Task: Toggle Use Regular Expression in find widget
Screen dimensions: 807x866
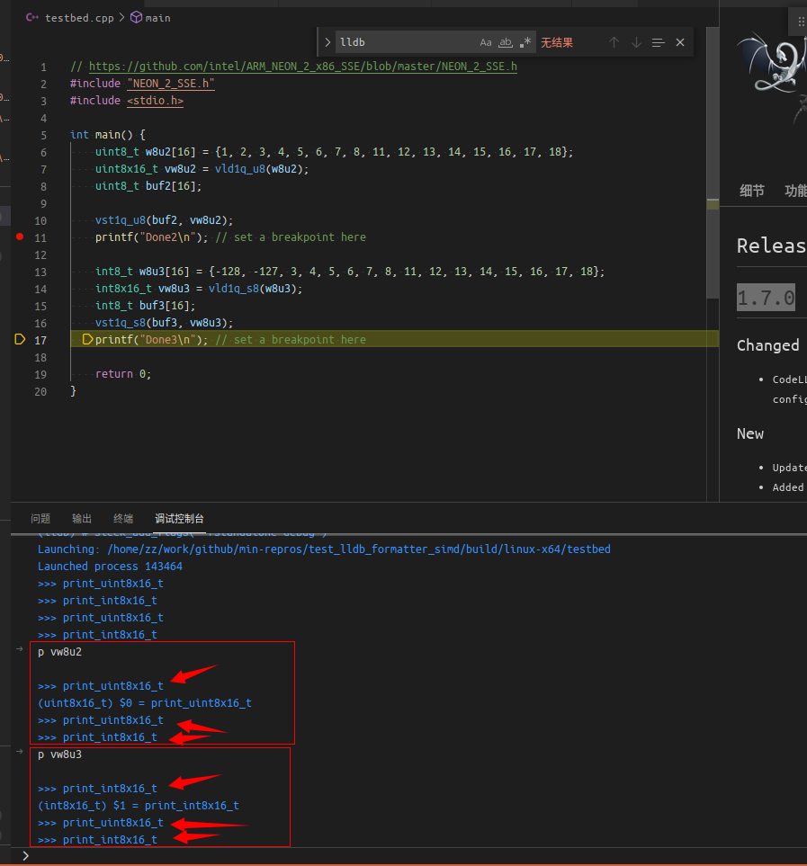Action: coord(525,42)
